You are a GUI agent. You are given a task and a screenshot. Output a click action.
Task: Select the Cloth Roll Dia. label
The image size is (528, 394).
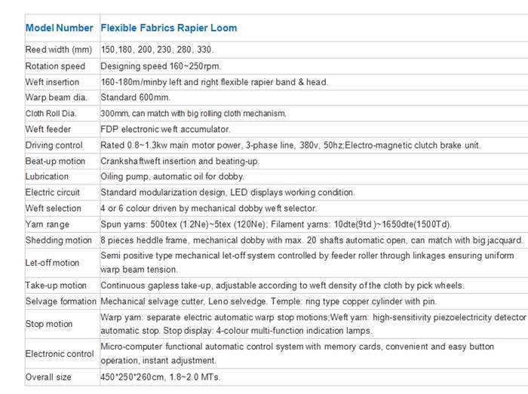(x=51, y=114)
